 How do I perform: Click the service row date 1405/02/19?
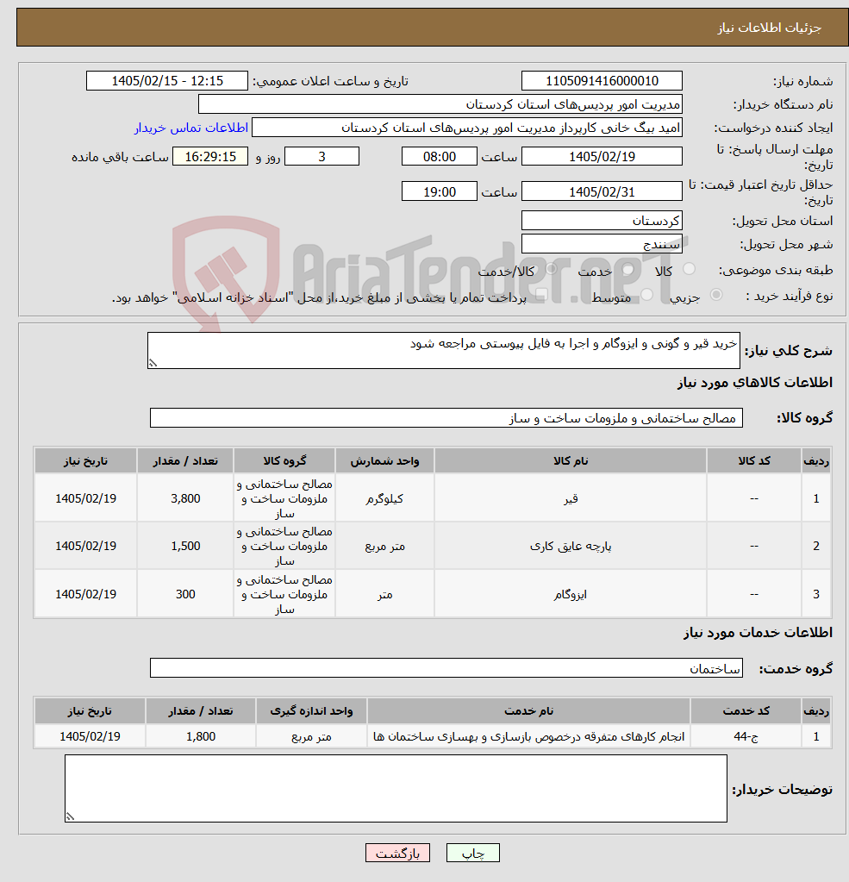tap(90, 736)
